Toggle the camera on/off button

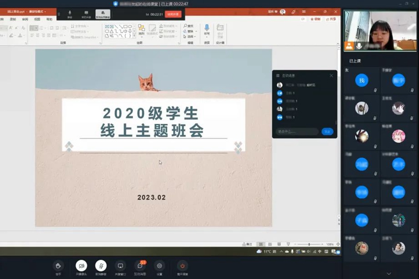tap(81, 266)
